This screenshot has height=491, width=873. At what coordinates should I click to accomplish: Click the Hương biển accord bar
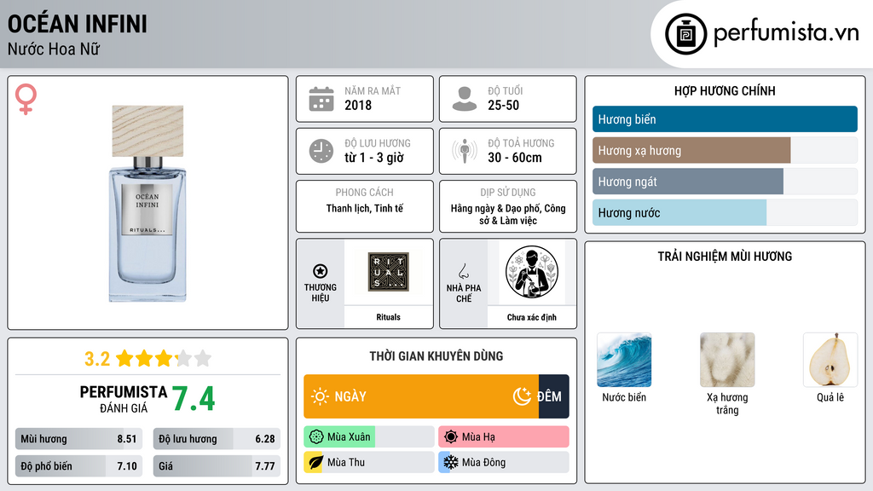click(725, 119)
